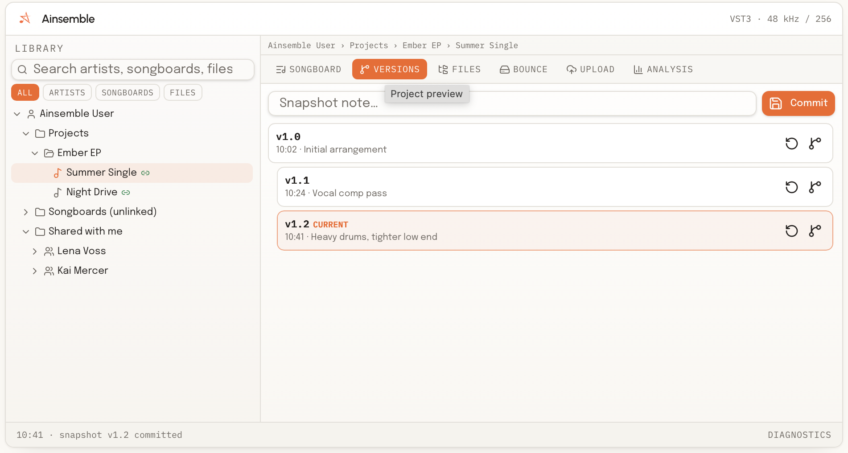The image size is (848, 453).
Task: Filter library by SONGBOARDS
Action: point(128,93)
